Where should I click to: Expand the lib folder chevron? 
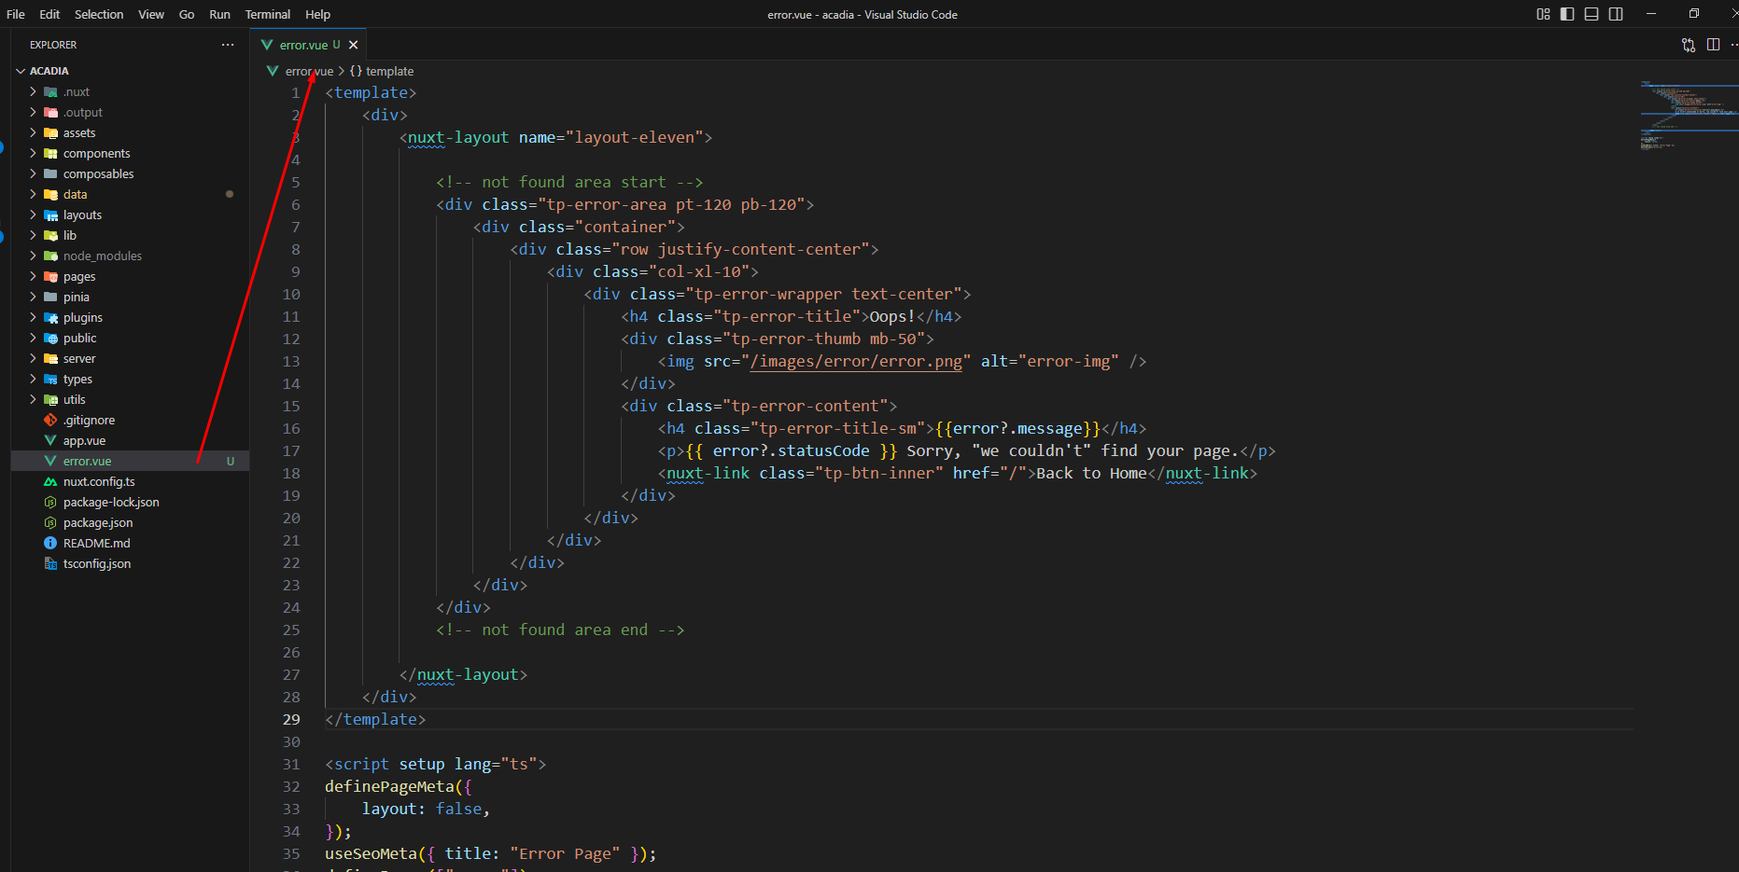click(34, 235)
